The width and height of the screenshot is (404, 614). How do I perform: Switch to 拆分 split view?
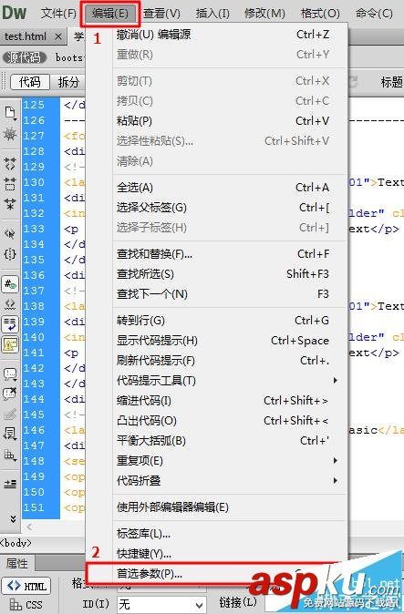[68, 82]
